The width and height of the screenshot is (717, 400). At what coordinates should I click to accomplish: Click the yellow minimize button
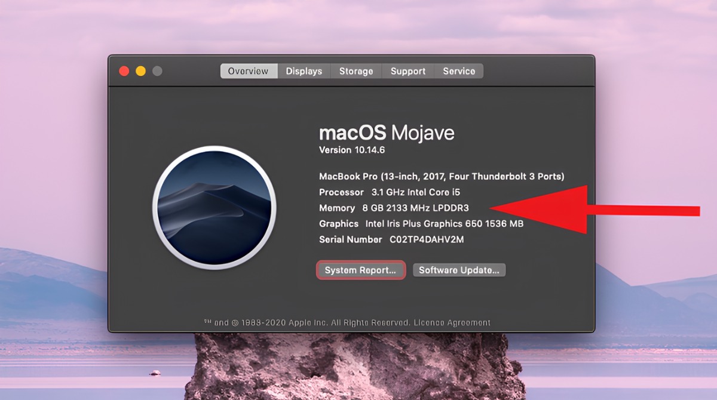(x=140, y=70)
